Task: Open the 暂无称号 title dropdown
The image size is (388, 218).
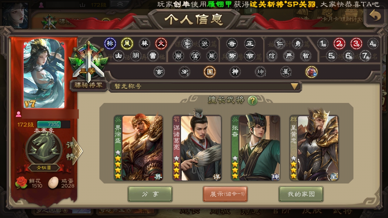Action: (205, 86)
